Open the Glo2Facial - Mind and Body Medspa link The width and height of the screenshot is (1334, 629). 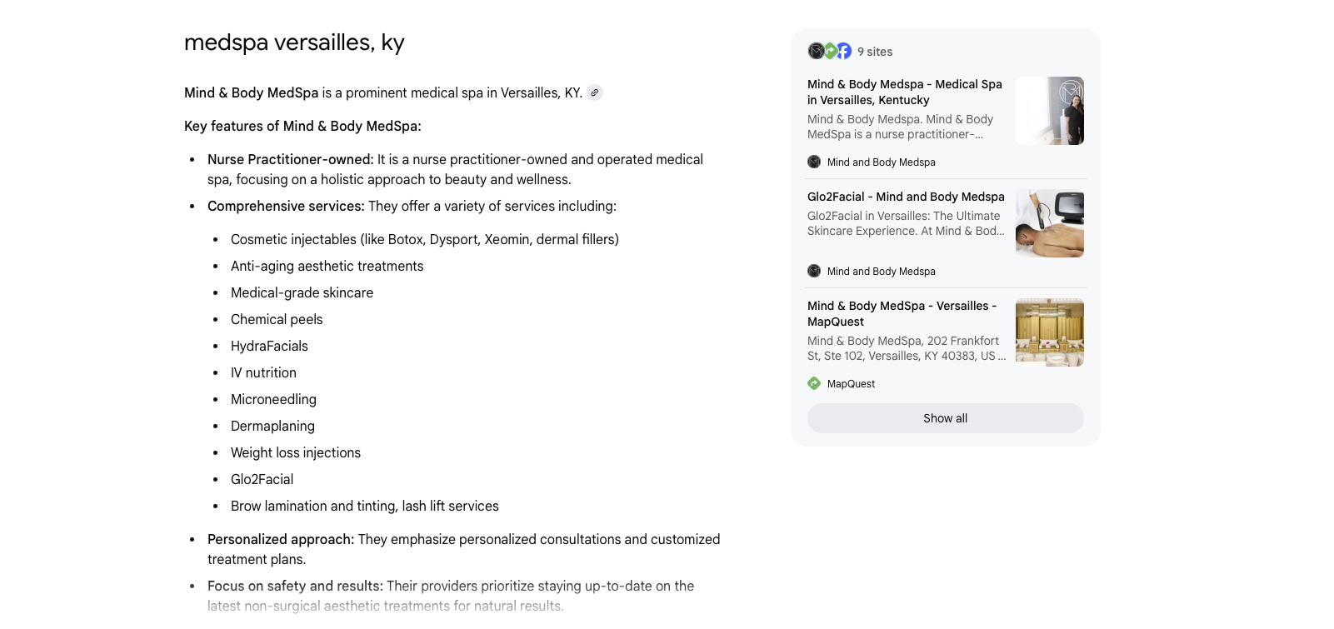(906, 197)
